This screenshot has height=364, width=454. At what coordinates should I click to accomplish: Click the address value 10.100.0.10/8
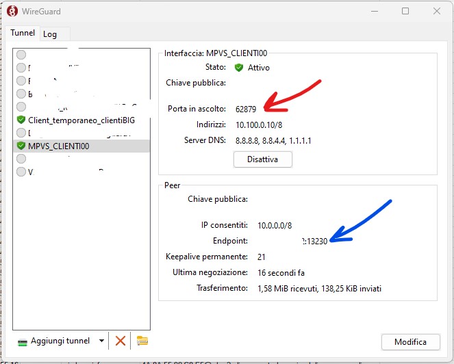tap(259, 125)
